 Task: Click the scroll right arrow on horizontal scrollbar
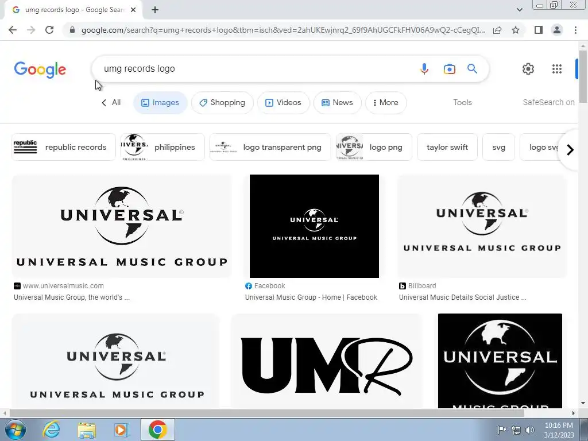point(573,413)
